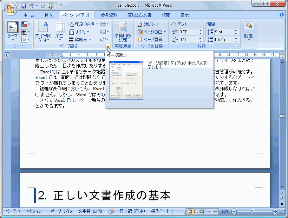Open 文字列の方向 text direction menu
288x218 pixels.
tap(43, 31)
